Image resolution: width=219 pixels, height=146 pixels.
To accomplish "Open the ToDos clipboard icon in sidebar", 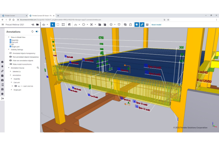I will click(x=3, y=76).
